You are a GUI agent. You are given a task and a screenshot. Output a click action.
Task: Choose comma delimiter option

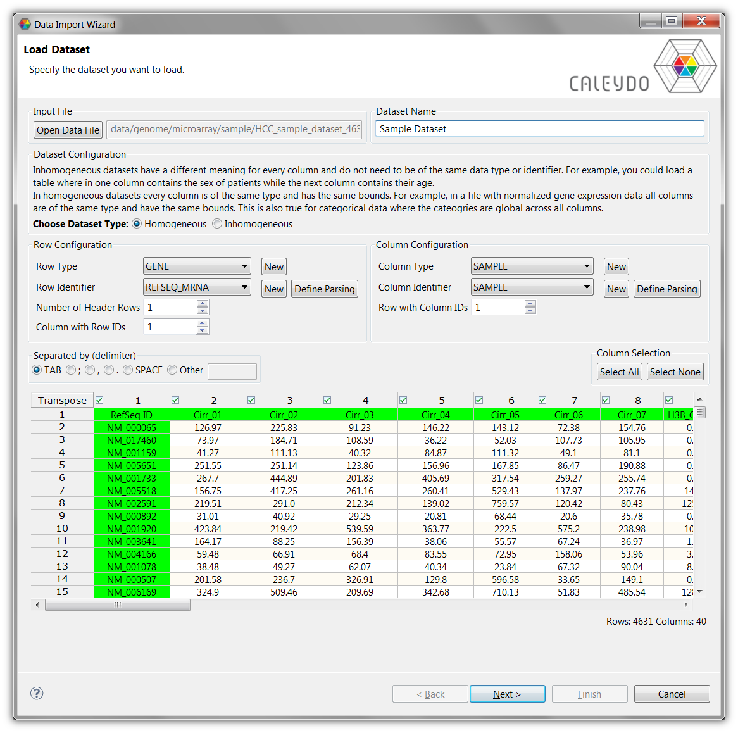[x=90, y=370]
